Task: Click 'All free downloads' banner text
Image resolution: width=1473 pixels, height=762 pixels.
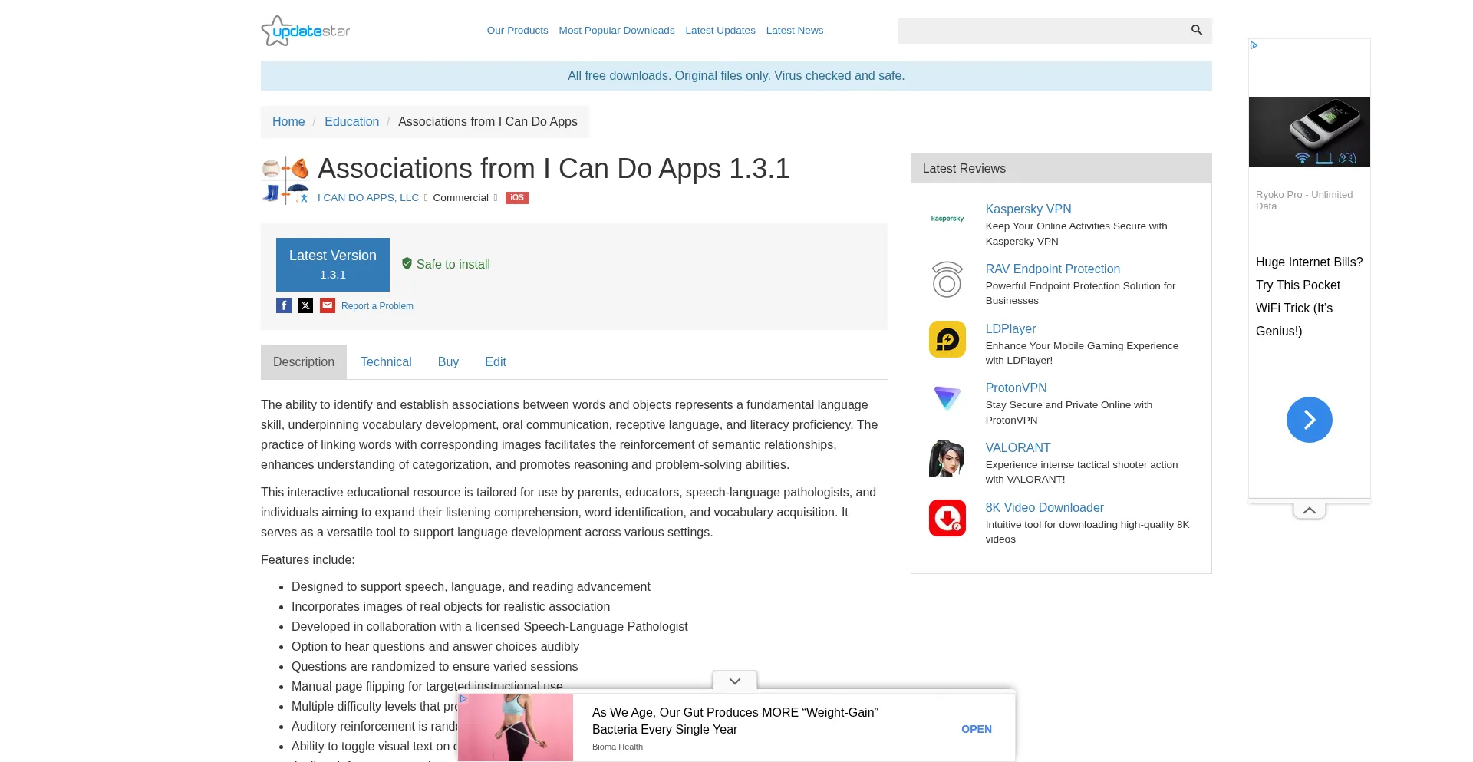Action: [x=736, y=76]
